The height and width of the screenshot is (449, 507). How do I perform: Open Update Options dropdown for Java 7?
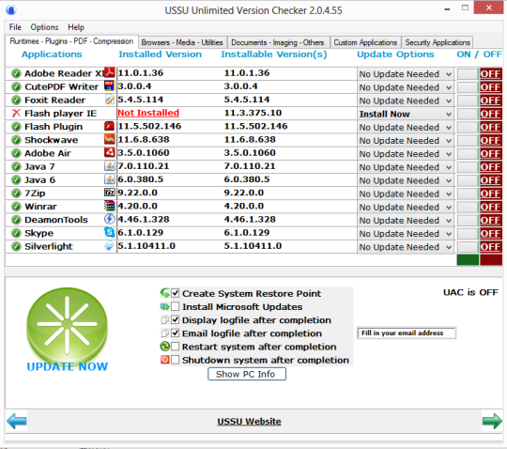pos(406,167)
